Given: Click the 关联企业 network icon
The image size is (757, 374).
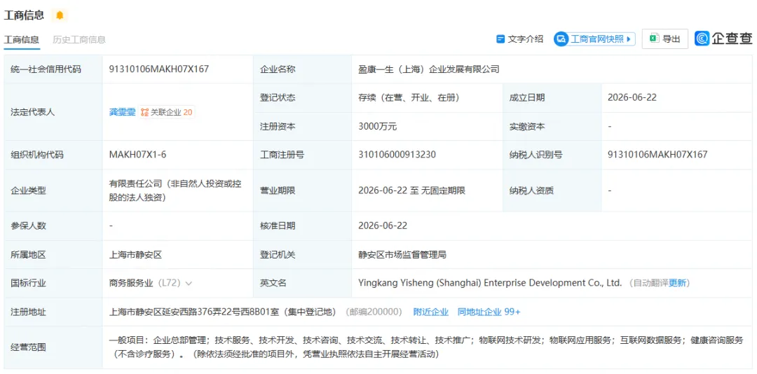Looking at the screenshot, I should 144,113.
